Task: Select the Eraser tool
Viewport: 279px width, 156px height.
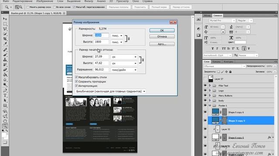Action: 5,69
